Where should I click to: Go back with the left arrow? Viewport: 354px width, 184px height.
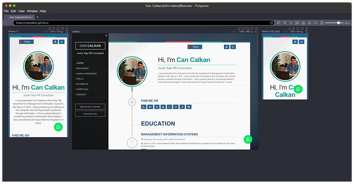(x=5, y=23)
